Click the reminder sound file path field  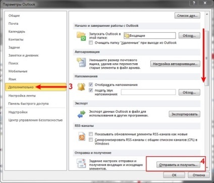pos(148,92)
